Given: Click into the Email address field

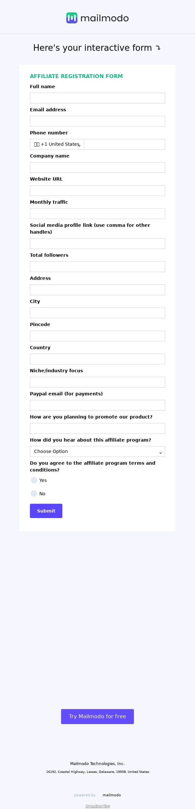Looking at the screenshot, I should click(x=97, y=121).
